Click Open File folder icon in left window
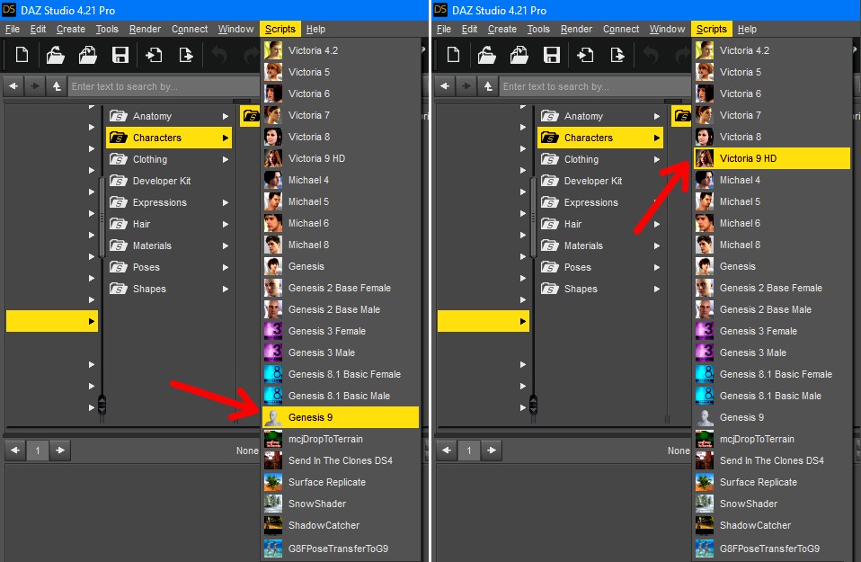This screenshot has height=562, width=861. pyautogui.click(x=55, y=54)
